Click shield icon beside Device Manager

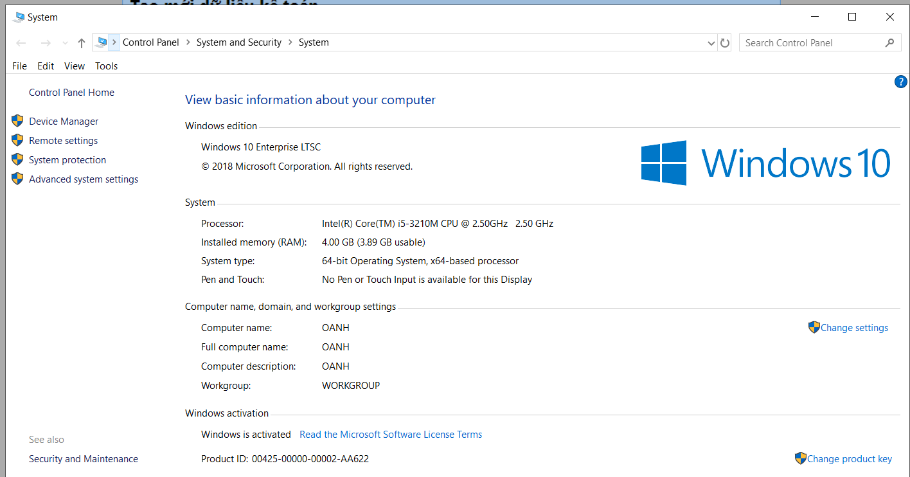[17, 121]
